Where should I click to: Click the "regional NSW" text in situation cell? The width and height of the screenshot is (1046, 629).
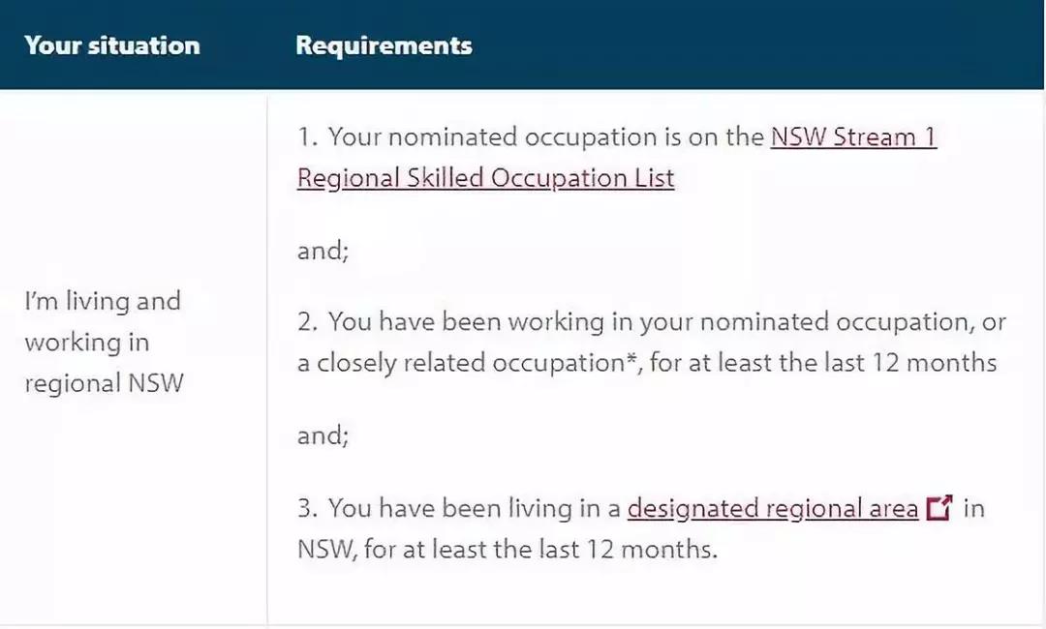(x=104, y=383)
